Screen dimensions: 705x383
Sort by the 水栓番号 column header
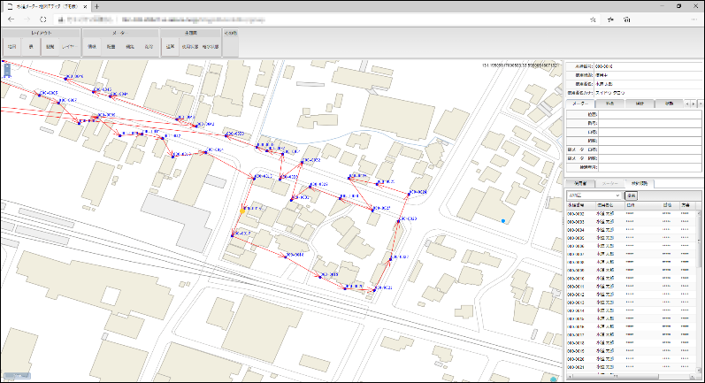tap(580, 205)
